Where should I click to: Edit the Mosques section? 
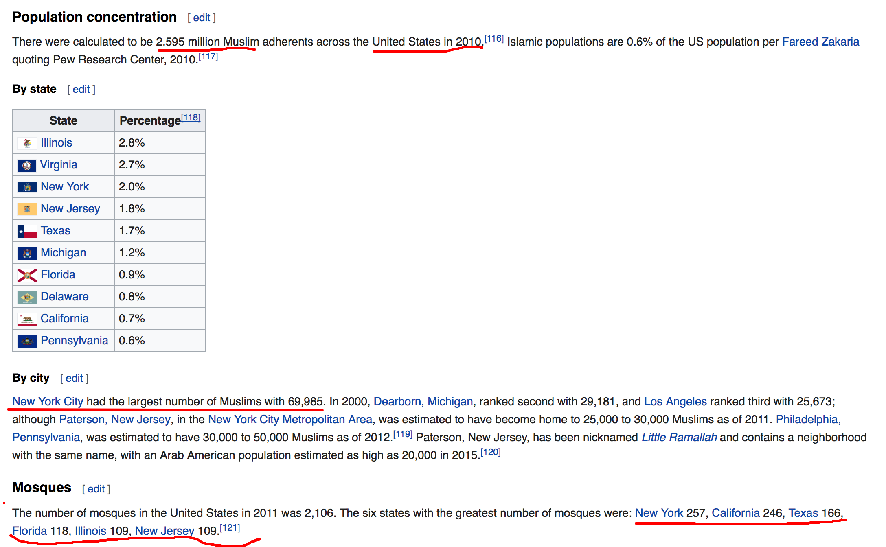[x=96, y=489]
